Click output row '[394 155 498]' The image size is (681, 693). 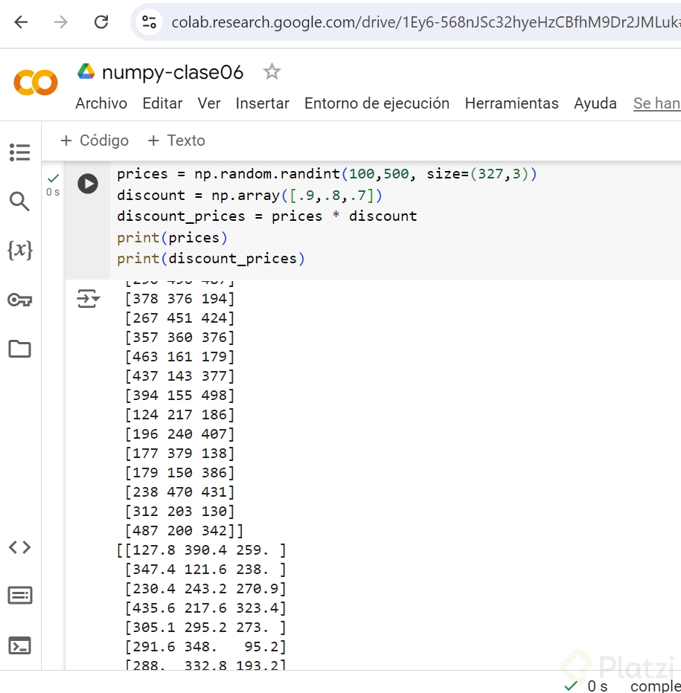click(x=179, y=396)
